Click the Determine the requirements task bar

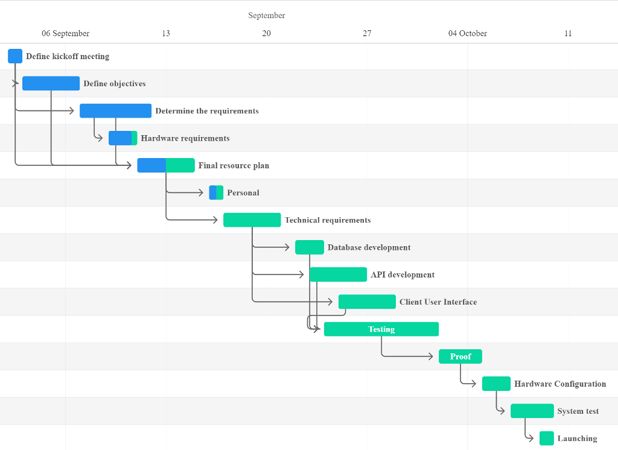pos(115,111)
